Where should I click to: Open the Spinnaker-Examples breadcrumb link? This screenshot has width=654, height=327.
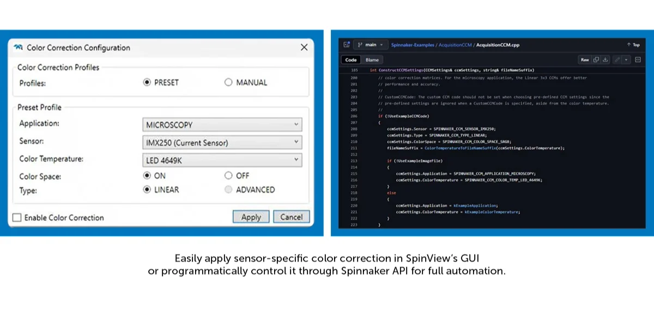tap(413, 45)
